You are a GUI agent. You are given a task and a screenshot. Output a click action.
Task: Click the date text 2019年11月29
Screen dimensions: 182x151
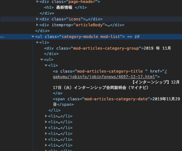pyautogui.click(x=166, y=99)
